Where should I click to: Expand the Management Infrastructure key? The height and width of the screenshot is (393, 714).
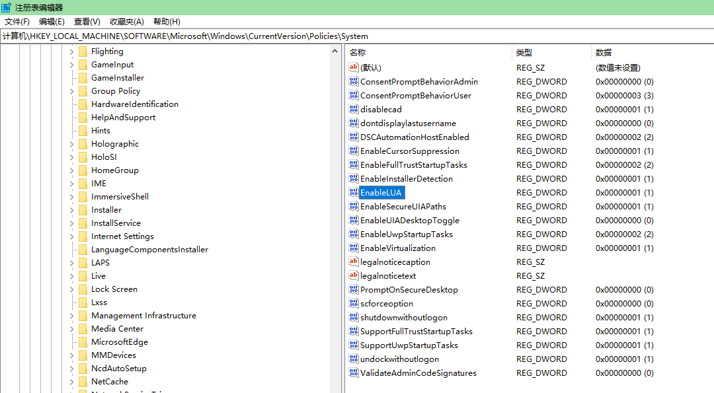(71, 316)
